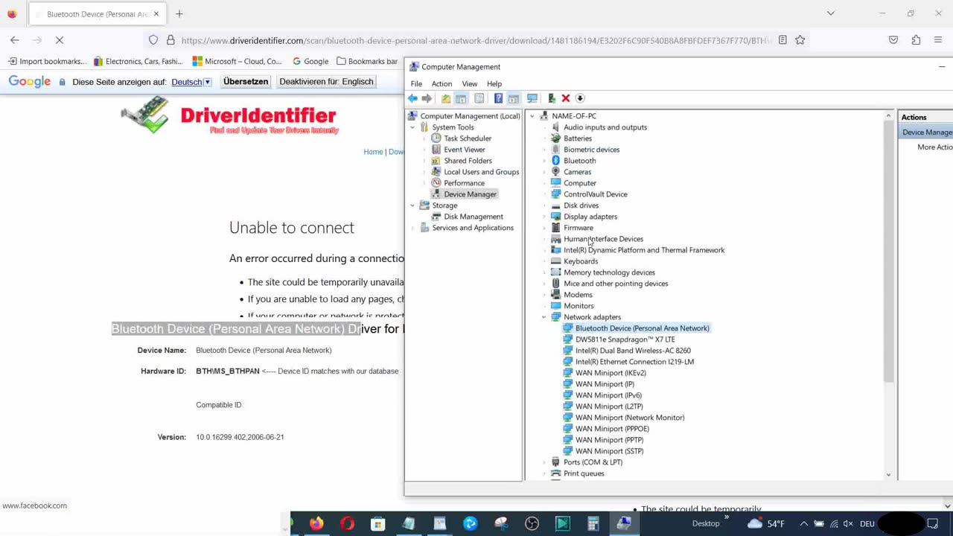
Task: Open the Bookmarks bar folder
Action: (367, 61)
